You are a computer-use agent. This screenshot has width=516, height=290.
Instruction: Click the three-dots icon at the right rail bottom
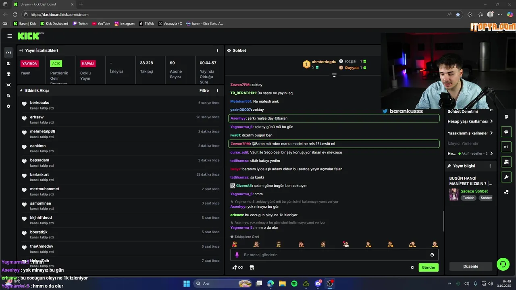coord(506,192)
